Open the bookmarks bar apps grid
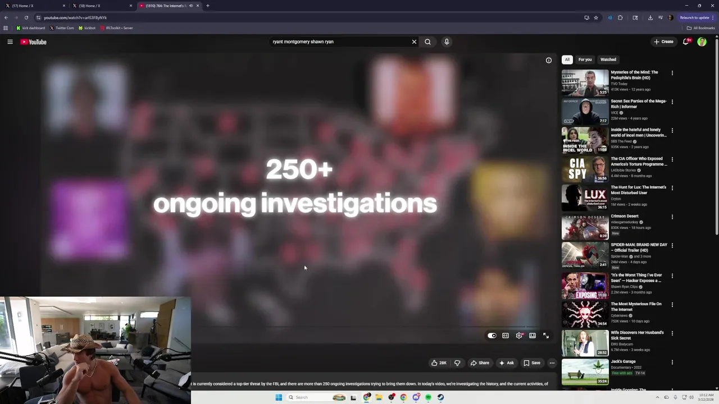Viewport: 719px width, 404px height. pyautogui.click(x=6, y=28)
